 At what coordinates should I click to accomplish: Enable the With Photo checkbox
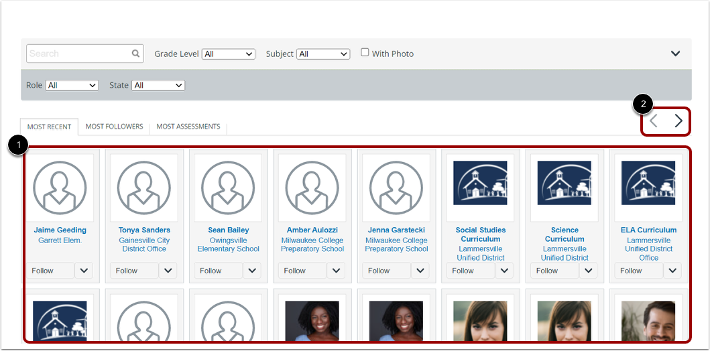click(365, 52)
